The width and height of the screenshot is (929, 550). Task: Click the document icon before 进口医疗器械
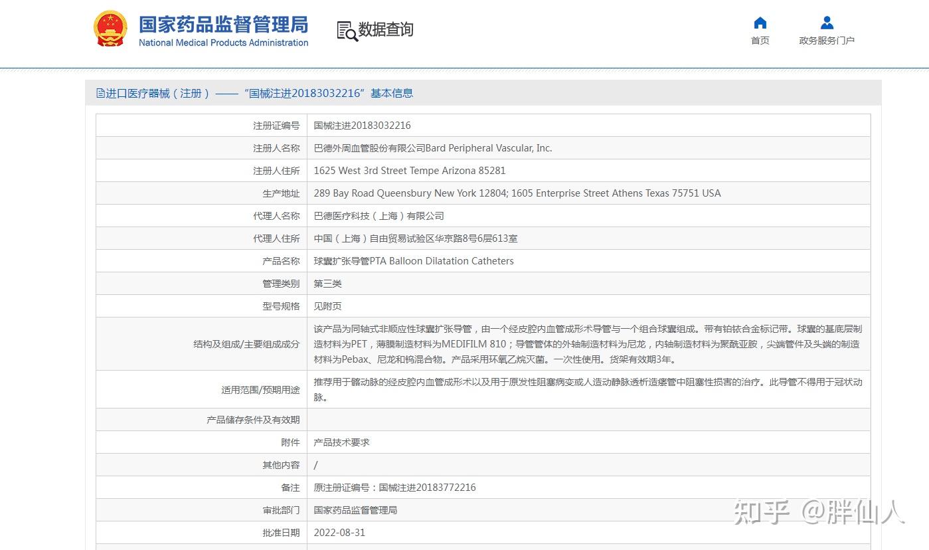(x=101, y=93)
